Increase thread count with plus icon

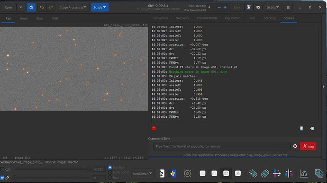225,7
